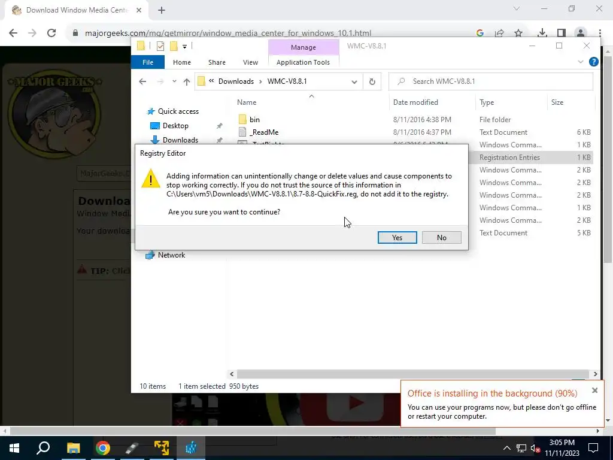Image resolution: width=613 pixels, height=460 pixels.
Task: Open the Share ribbon tab
Action: coord(217,62)
